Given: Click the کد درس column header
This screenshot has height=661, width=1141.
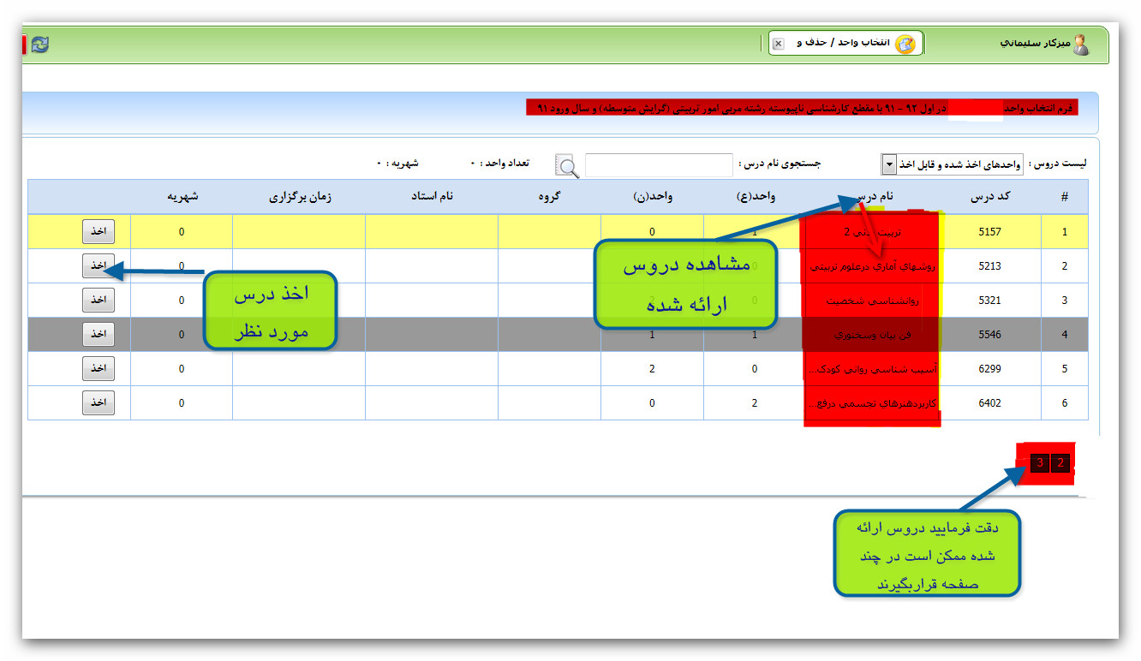Looking at the screenshot, I should pyautogui.click(x=989, y=196).
